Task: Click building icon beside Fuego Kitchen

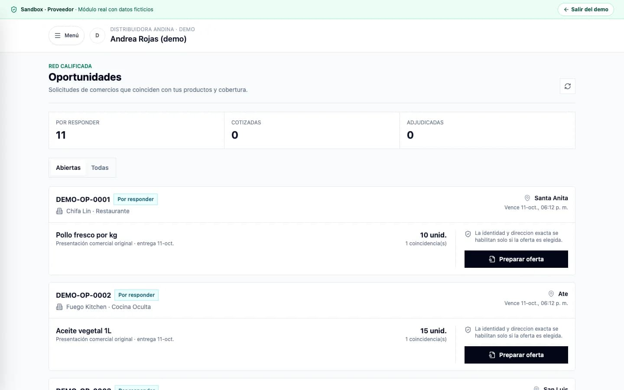Action: pyautogui.click(x=59, y=307)
